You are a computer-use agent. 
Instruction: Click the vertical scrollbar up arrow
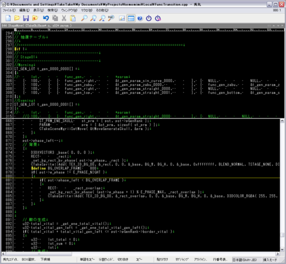tap(282, 121)
